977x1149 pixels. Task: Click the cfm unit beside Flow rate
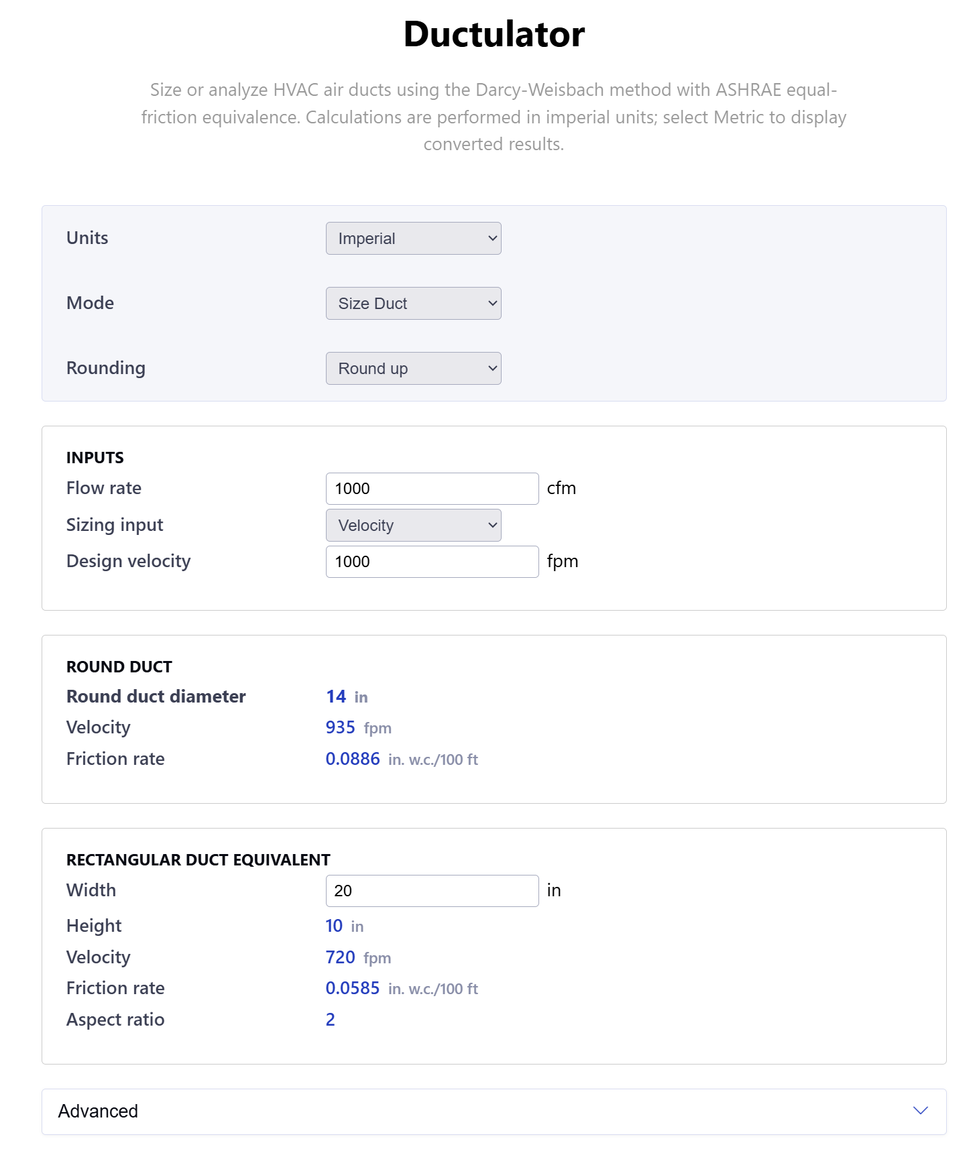[x=561, y=488]
